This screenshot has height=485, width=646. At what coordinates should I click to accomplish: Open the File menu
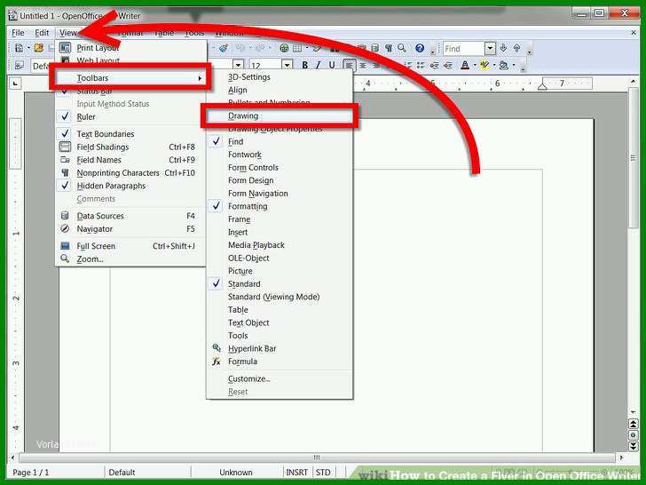coord(18,33)
